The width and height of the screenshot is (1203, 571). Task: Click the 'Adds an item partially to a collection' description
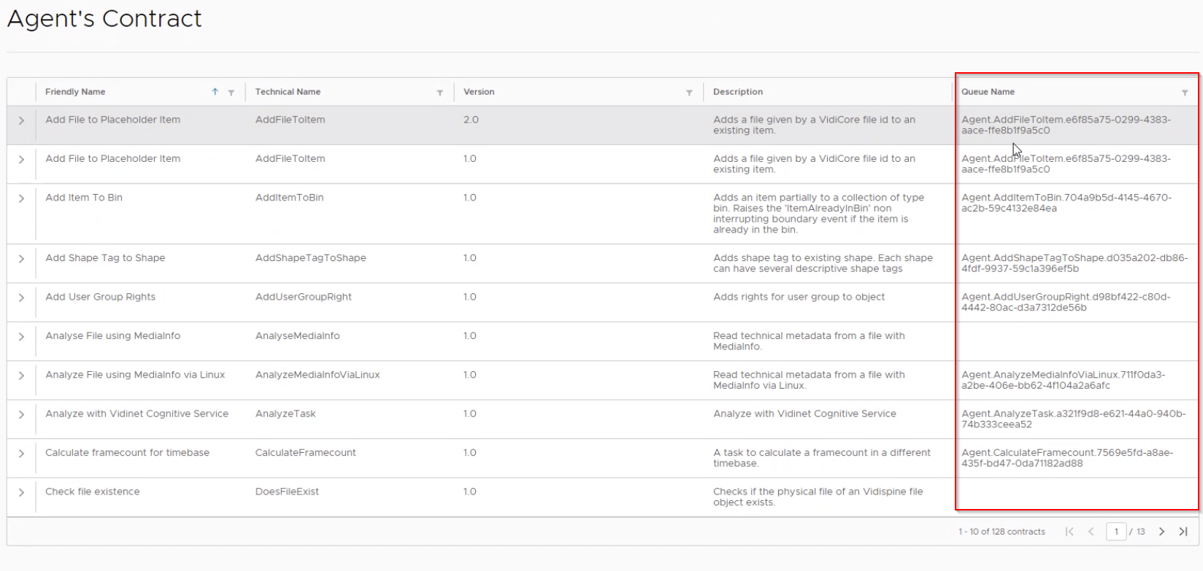[818, 214]
